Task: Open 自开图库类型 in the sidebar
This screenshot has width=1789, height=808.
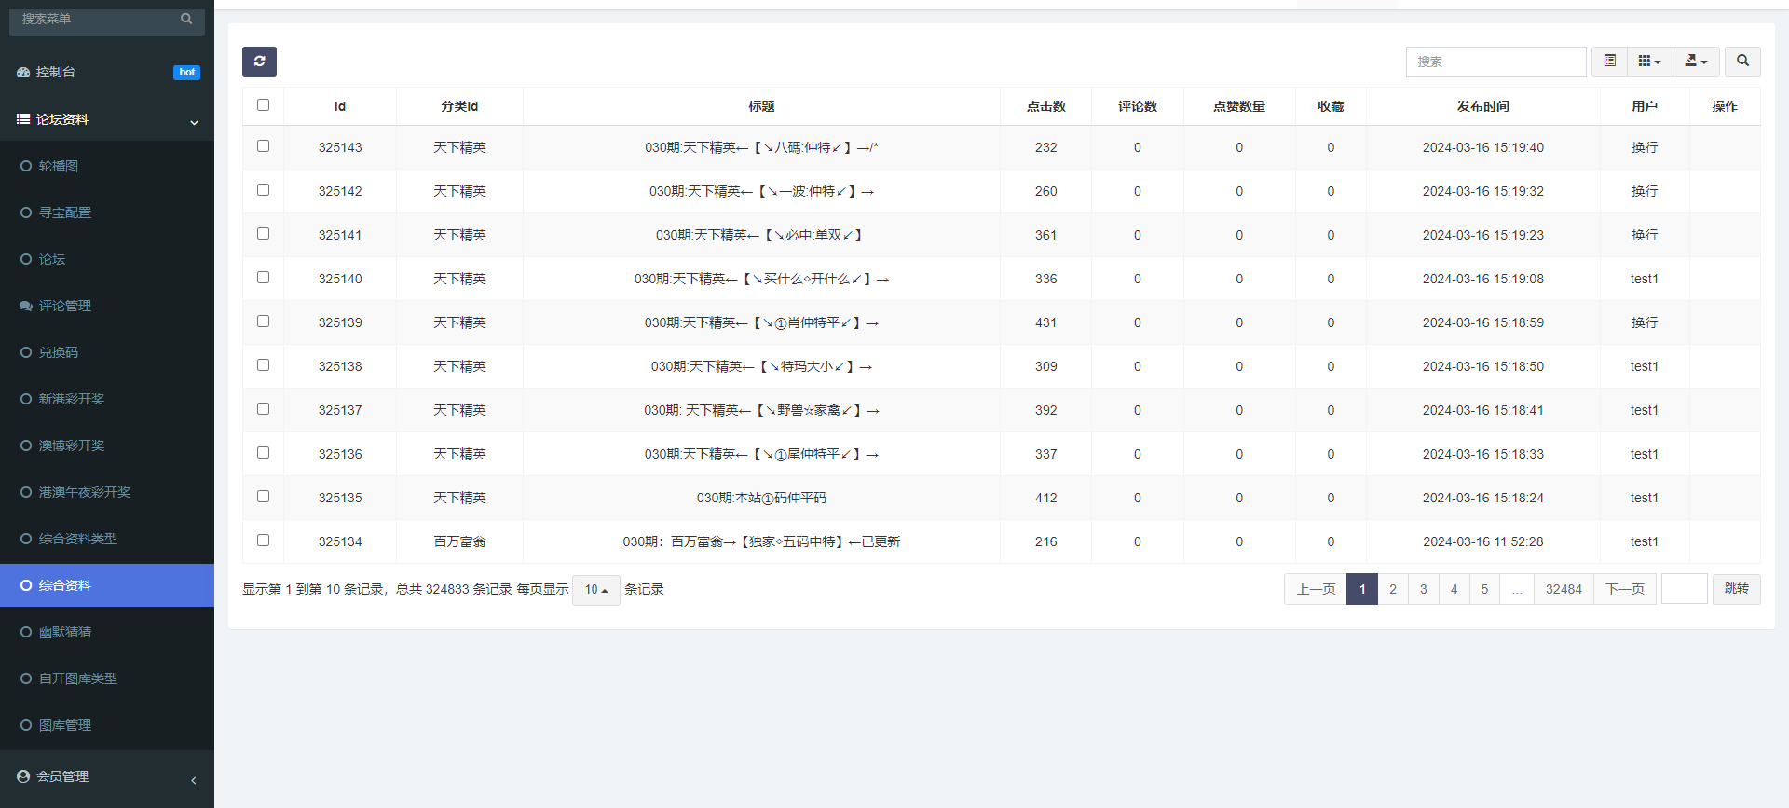Action: 107,678
